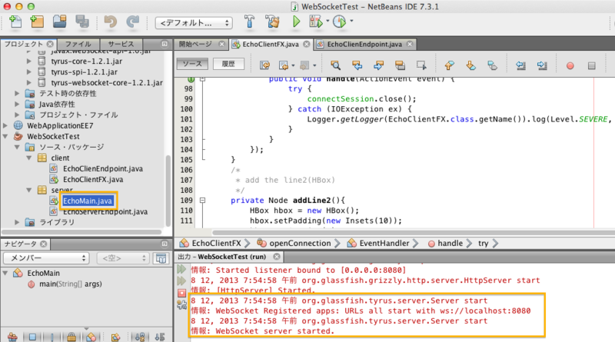Click the Find Selection magnifier icon

(335, 65)
